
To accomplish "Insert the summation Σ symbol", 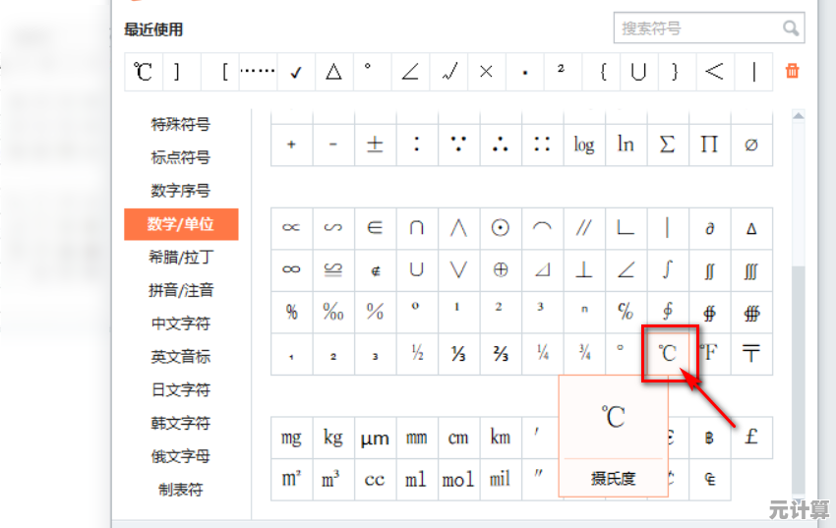I will [x=668, y=144].
